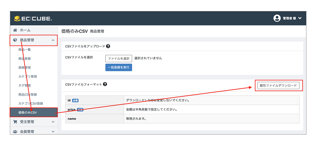Expand the 受注管理 menu chevron

(53, 122)
